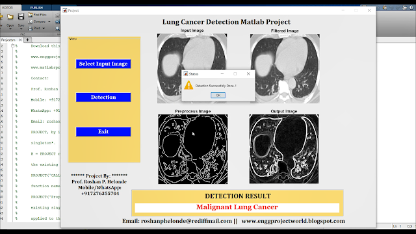The image size is (416, 234).
Task: Close the Project.m editor tab
Action: click(20, 40)
